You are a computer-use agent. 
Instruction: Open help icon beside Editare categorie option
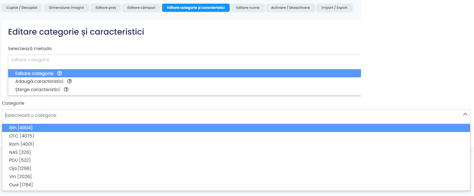click(x=60, y=73)
